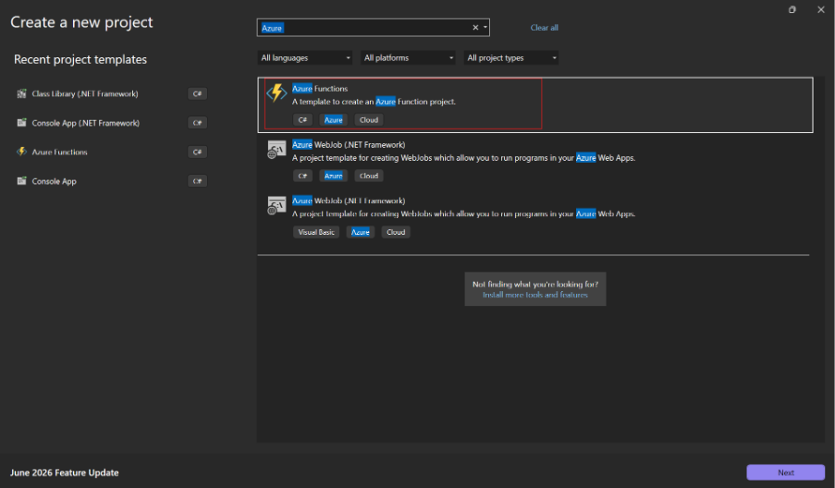The width and height of the screenshot is (835, 488).
Task: Click the C# tag under Azure Functions
Action: (x=302, y=120)
